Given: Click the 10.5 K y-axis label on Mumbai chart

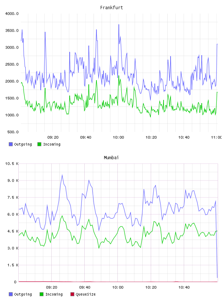Looking at the screenshot, I should coord(12,164).
